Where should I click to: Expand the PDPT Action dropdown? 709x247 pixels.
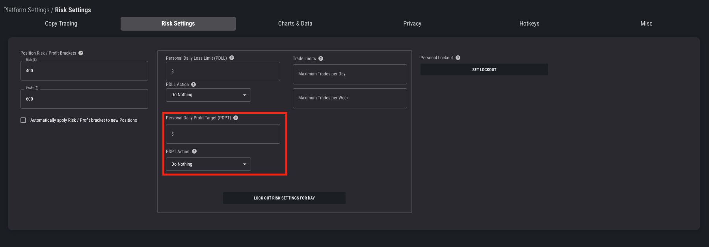(208, 164)
